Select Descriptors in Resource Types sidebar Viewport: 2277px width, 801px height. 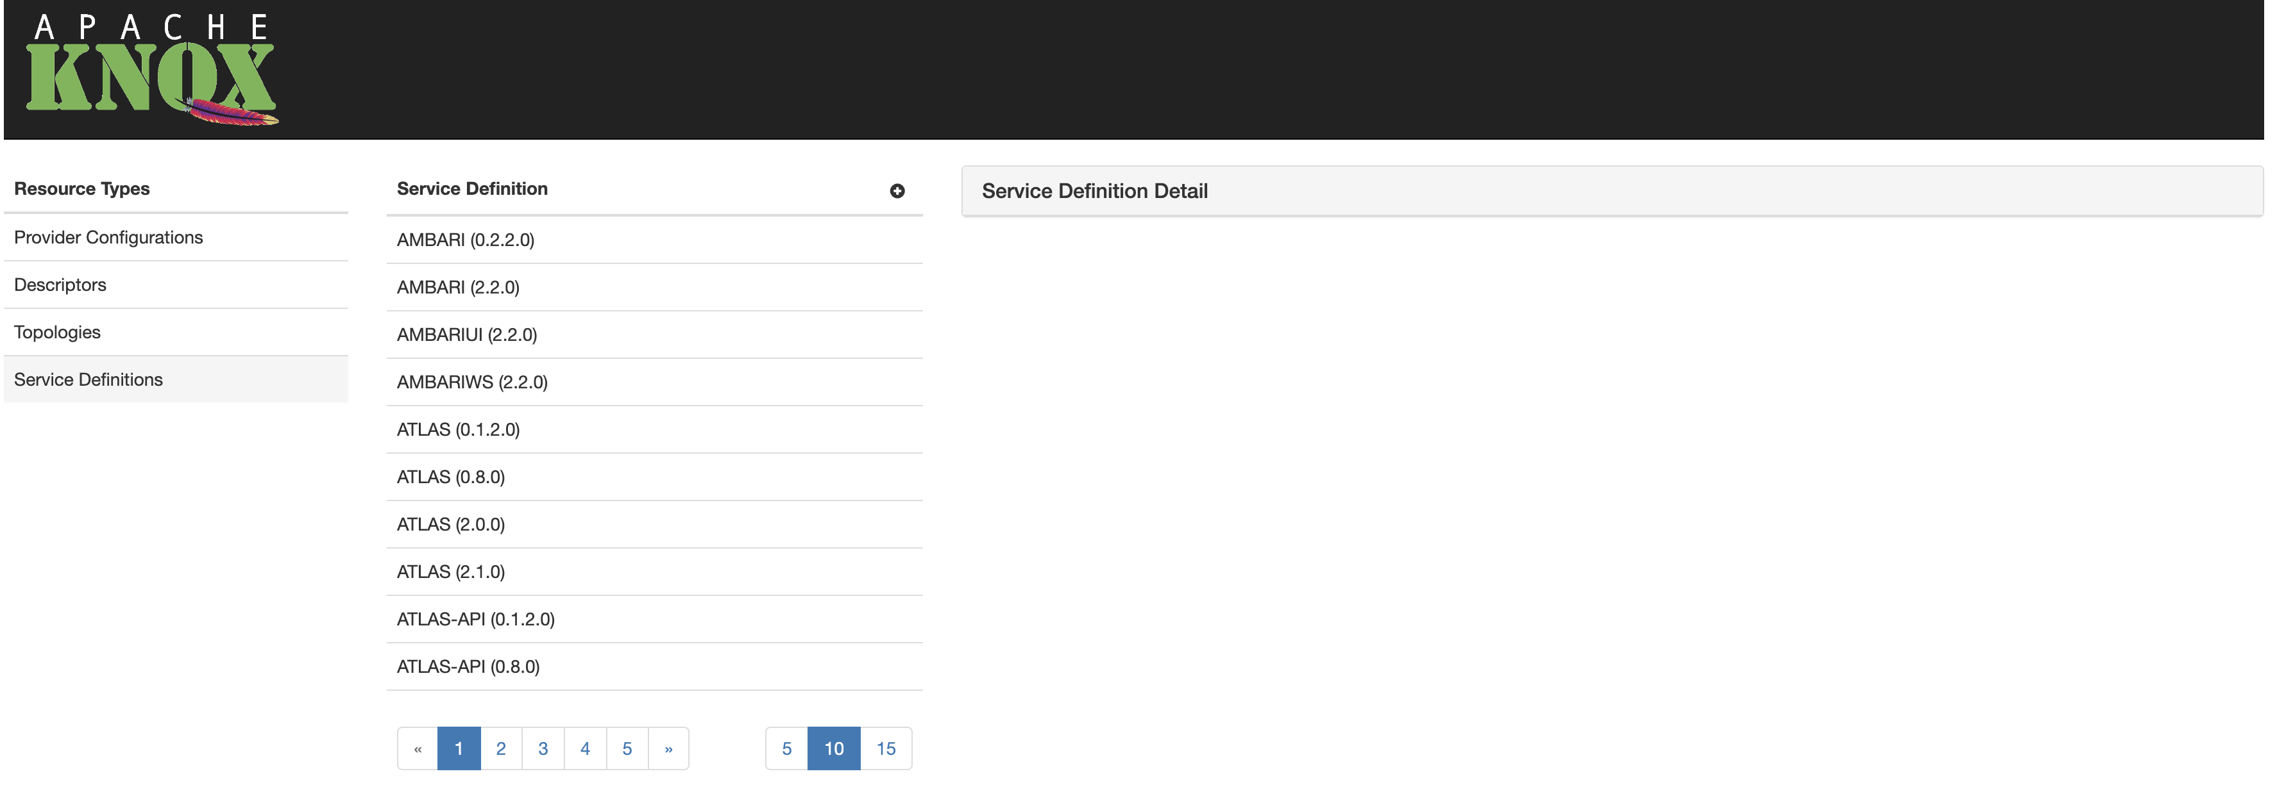click(x=59, y=285)
